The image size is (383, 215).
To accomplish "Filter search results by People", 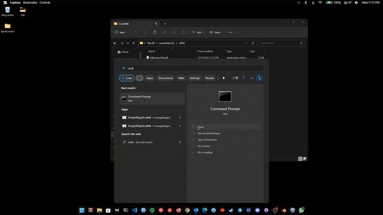I will click(209, 78).
